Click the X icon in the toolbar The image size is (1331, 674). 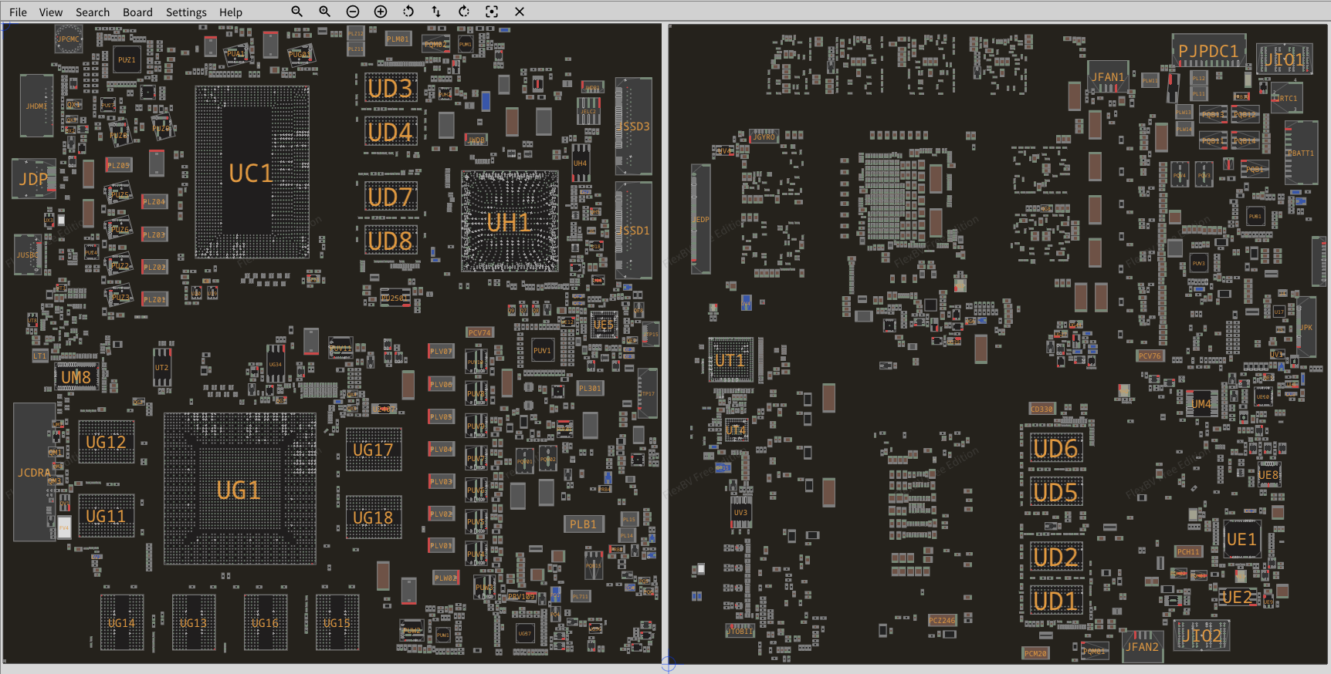point(520,12)
